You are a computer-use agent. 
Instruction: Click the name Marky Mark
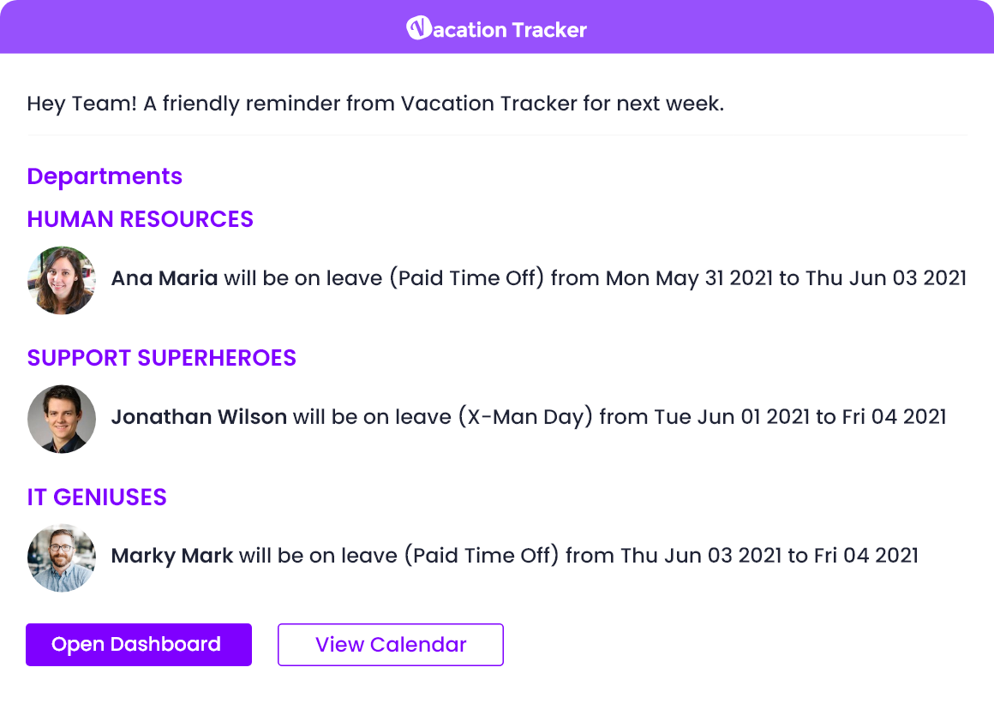(172, 556)
